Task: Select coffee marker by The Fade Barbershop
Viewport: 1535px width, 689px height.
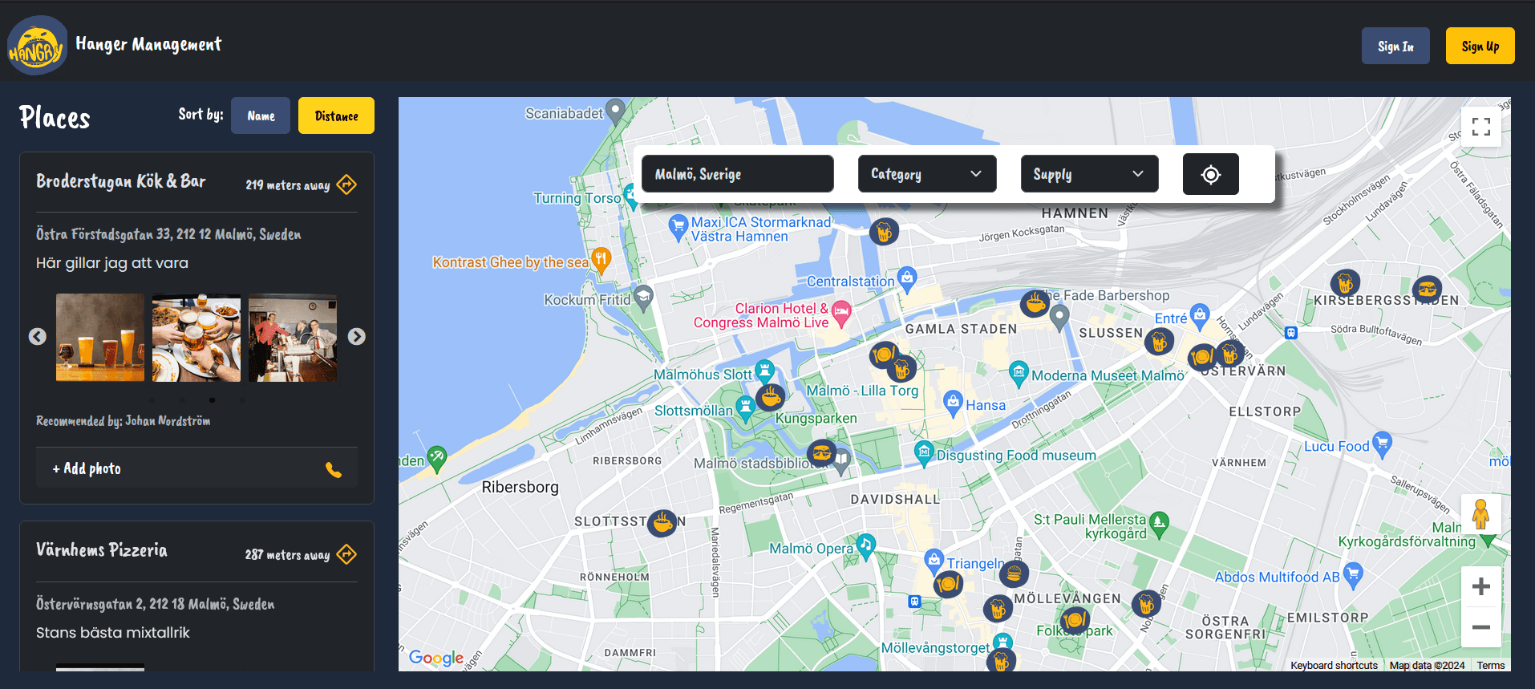Action: (1035, 303)
